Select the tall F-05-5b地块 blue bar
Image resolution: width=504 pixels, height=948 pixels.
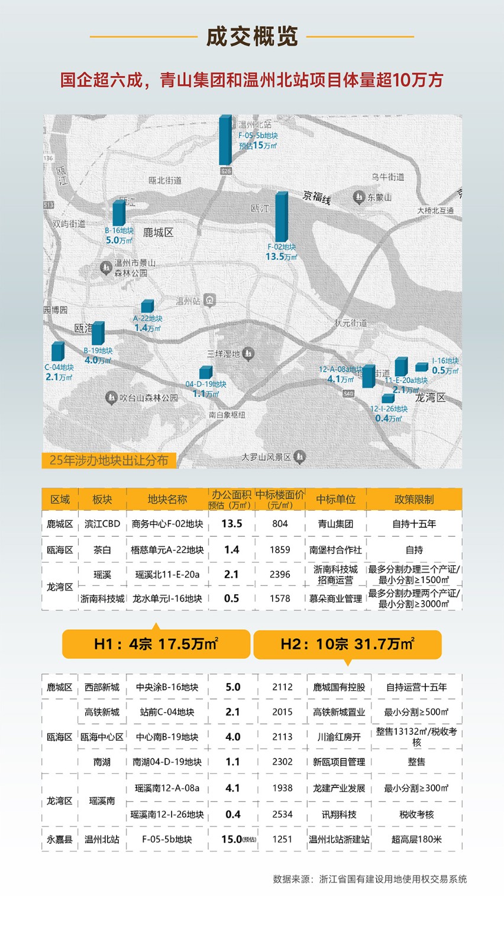[x=225, y=140]
